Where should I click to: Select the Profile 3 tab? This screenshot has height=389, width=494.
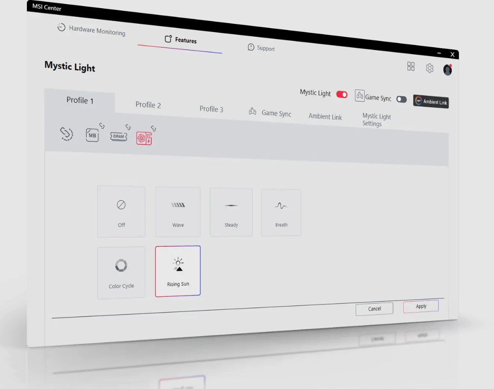coord(211,109)
